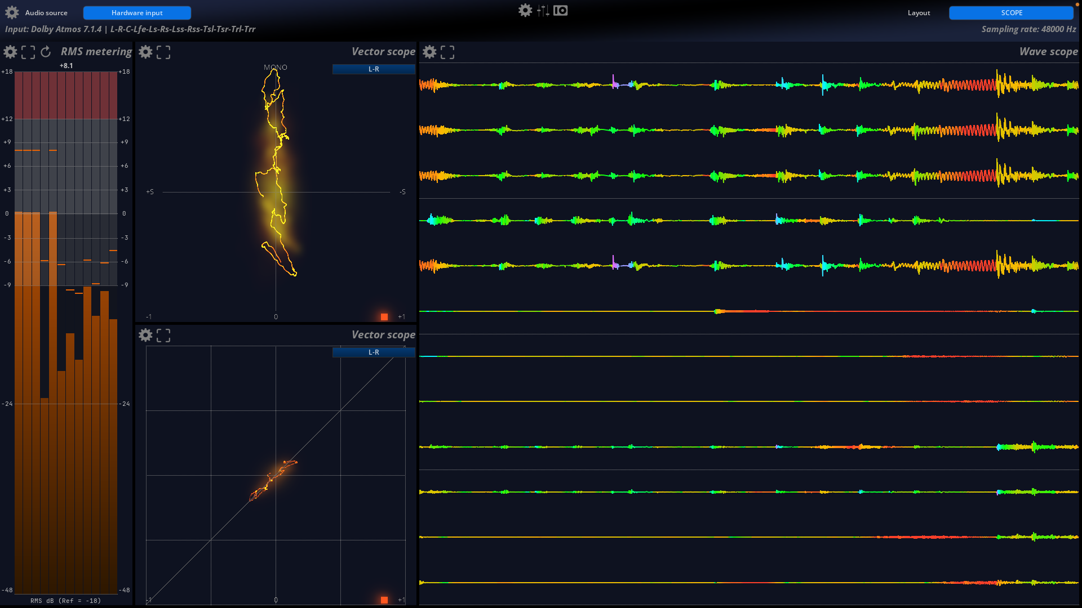
Task: Maximize the lower Vector scope panel
Action: [163, 335]
